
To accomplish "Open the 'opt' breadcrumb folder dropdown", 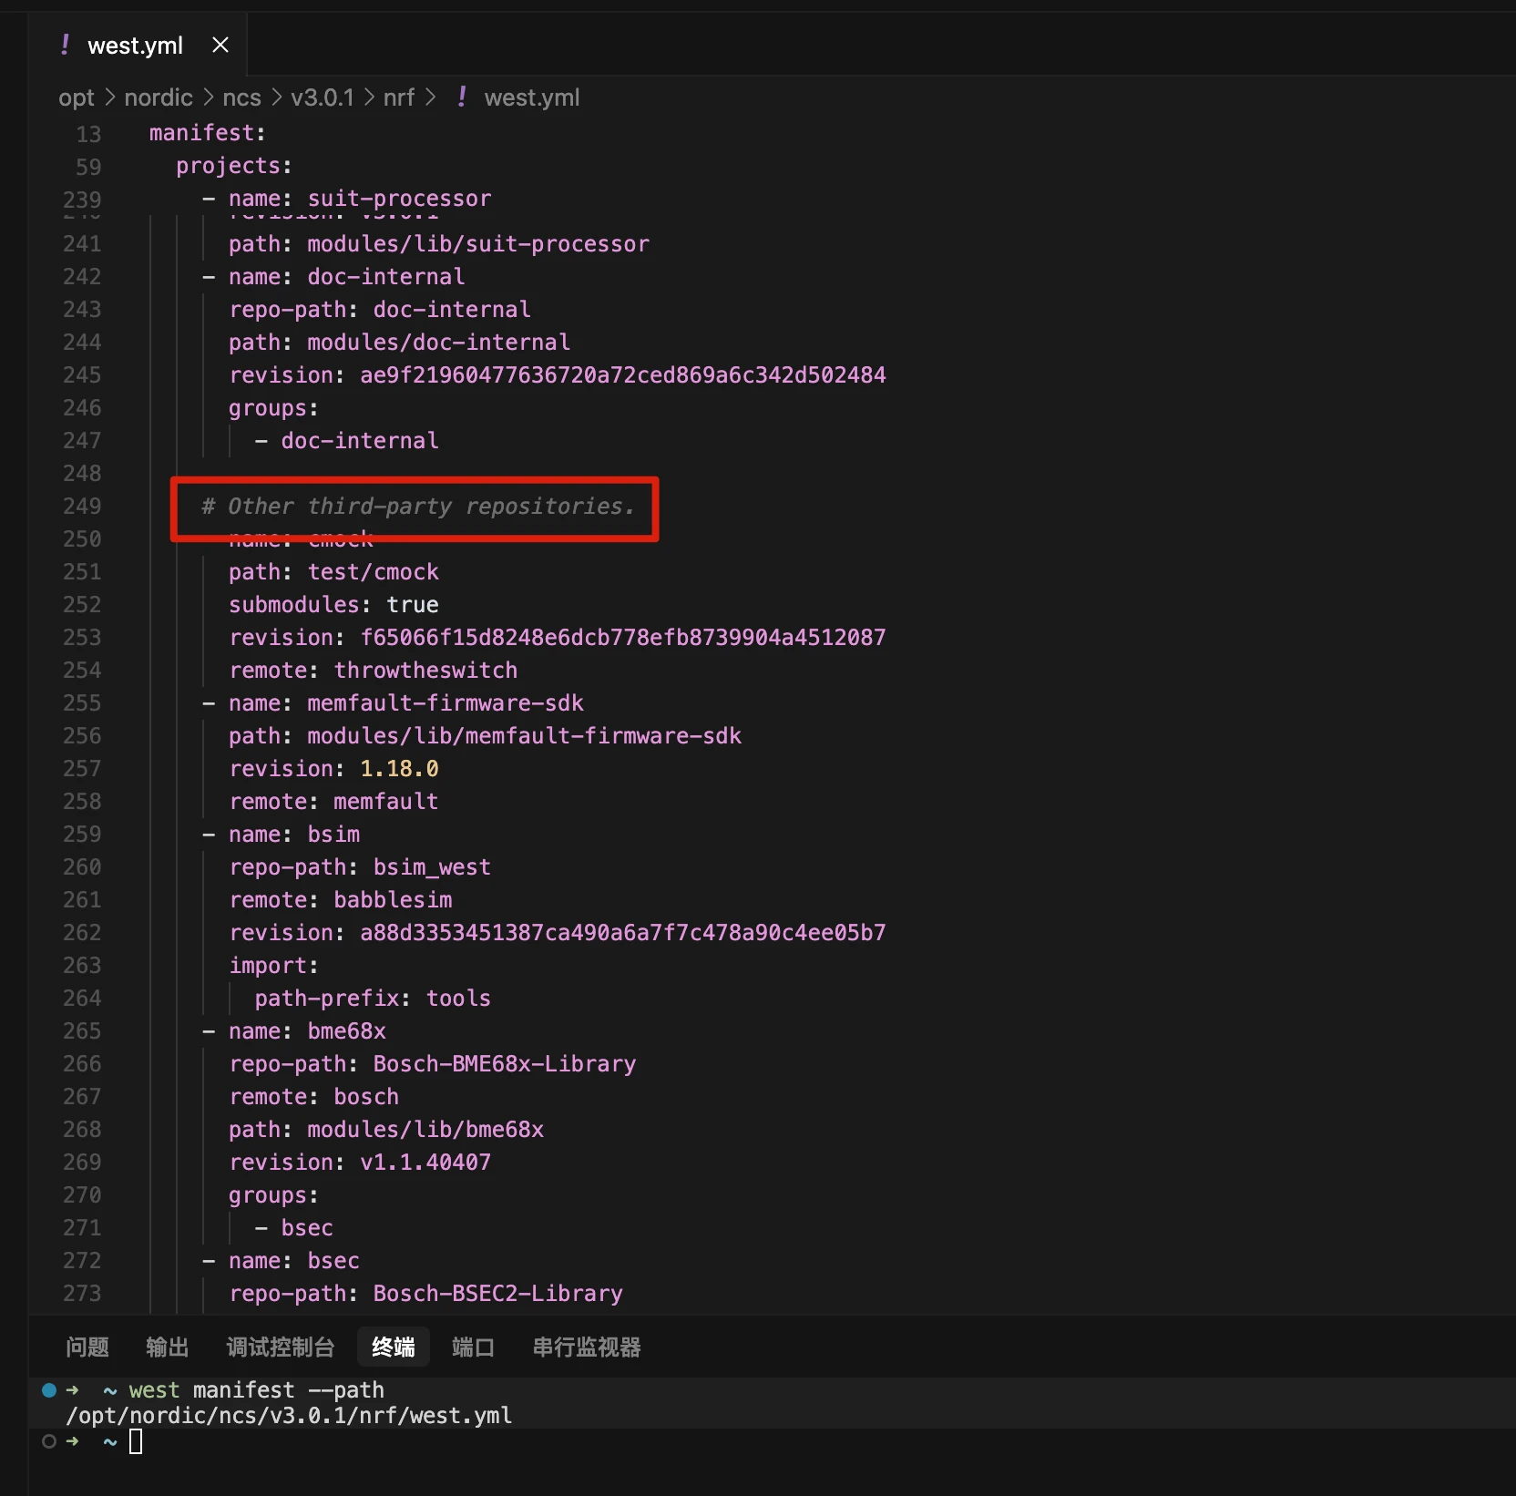I will (x=77, y=97).
